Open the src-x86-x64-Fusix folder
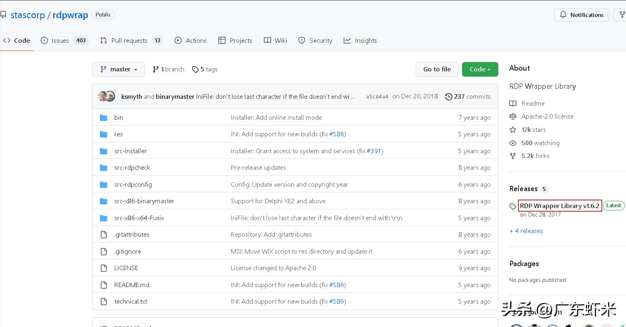This screenshot has height=327, width=626. click(139, 218)
